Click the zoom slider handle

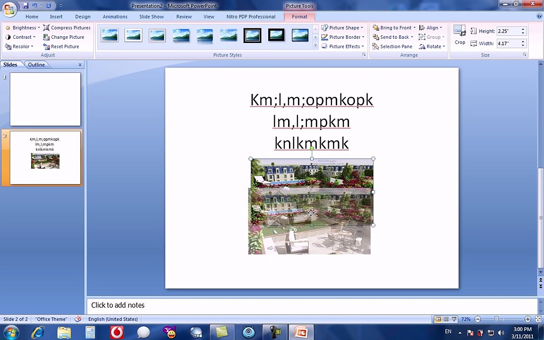(496, 319)
